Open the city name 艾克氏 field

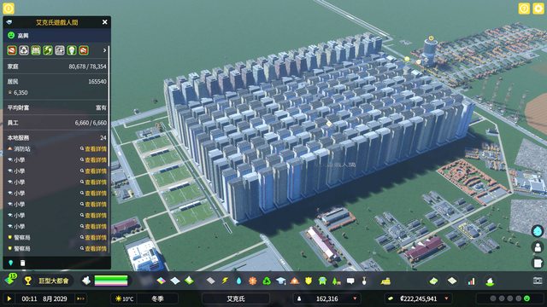(x=236, y=298)
